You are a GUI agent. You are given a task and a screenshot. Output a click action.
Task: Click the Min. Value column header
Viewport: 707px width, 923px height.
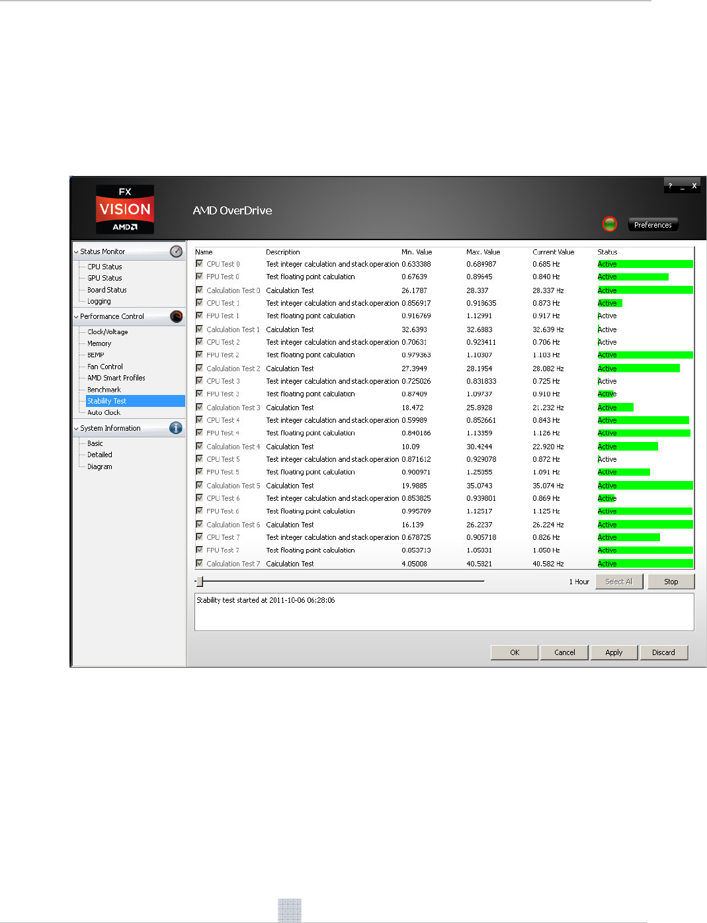click(417, 252)
